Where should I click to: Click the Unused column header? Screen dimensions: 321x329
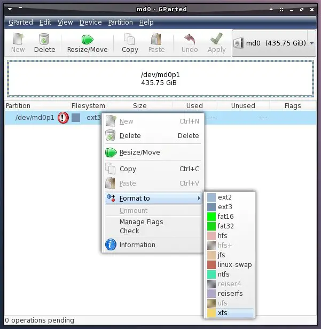tap(243, 105)
